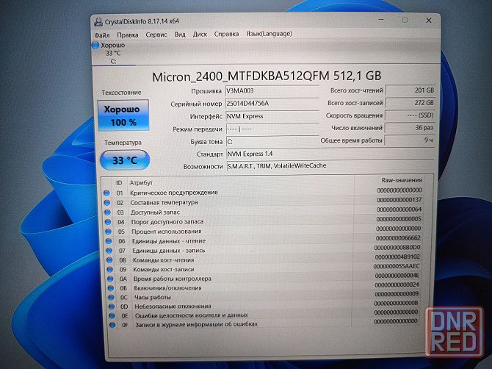The image size is (492, 369).
Task: Open the Справка menu
Action: (x=226, y=35)
